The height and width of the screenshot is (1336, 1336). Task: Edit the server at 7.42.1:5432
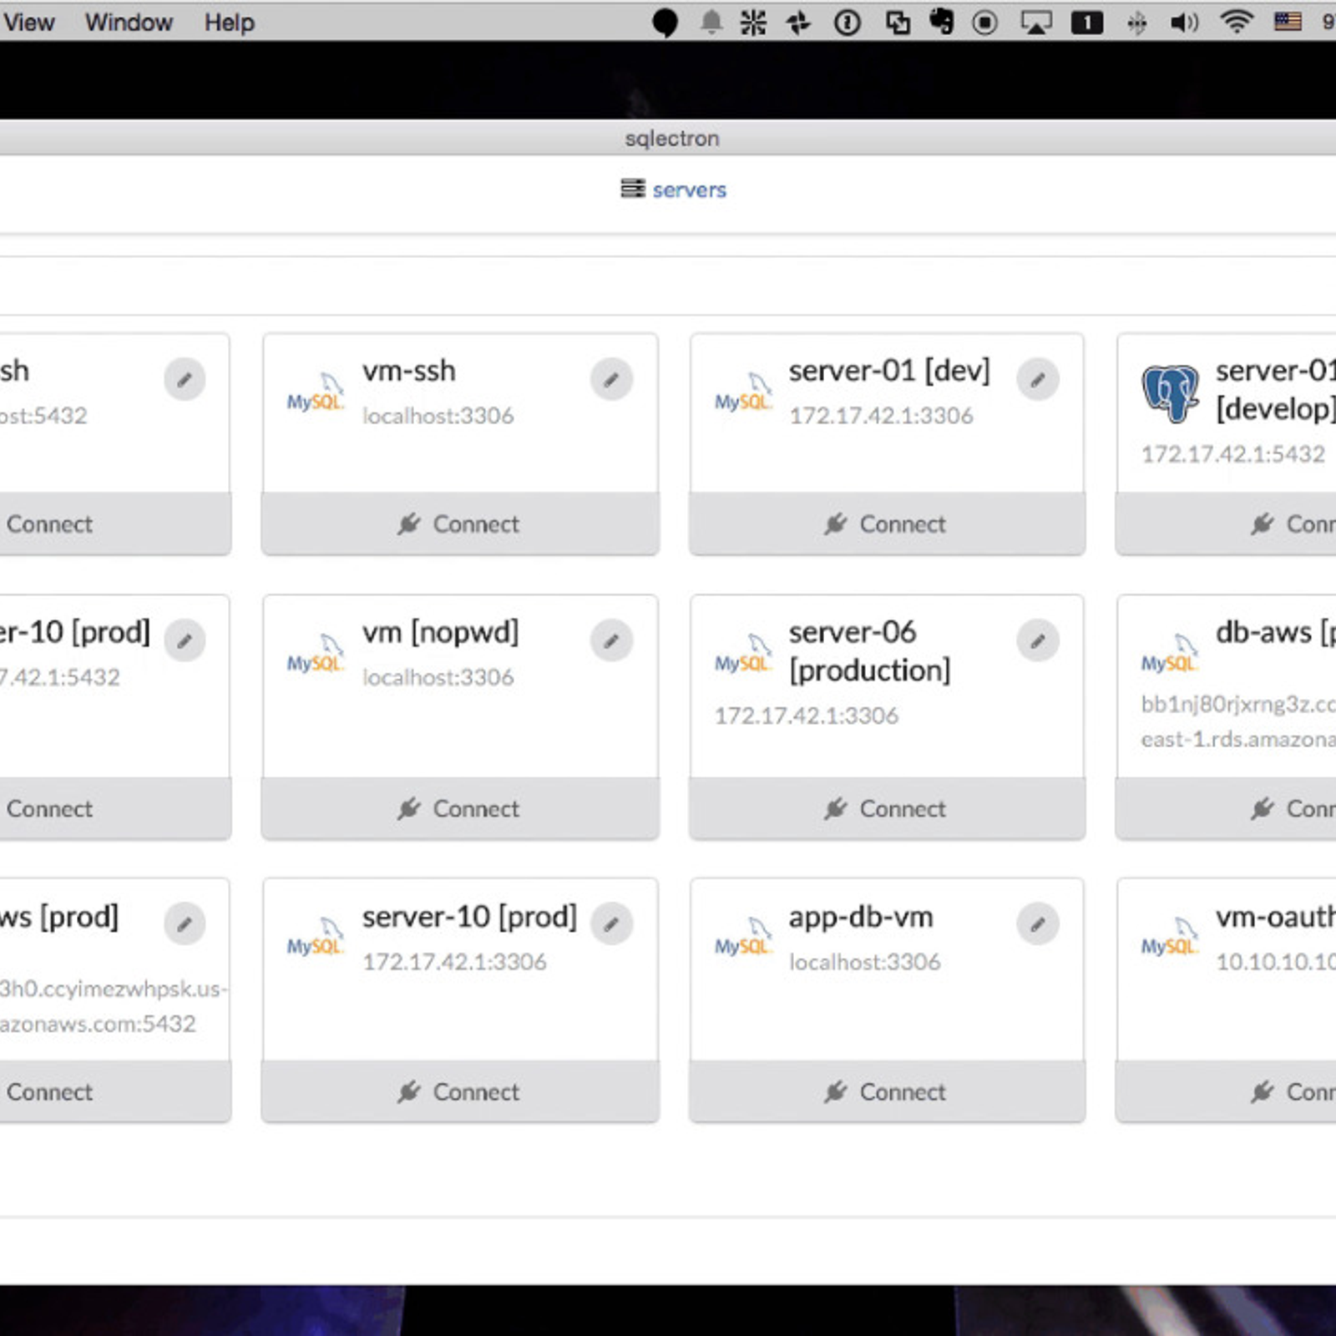point(185,641)
